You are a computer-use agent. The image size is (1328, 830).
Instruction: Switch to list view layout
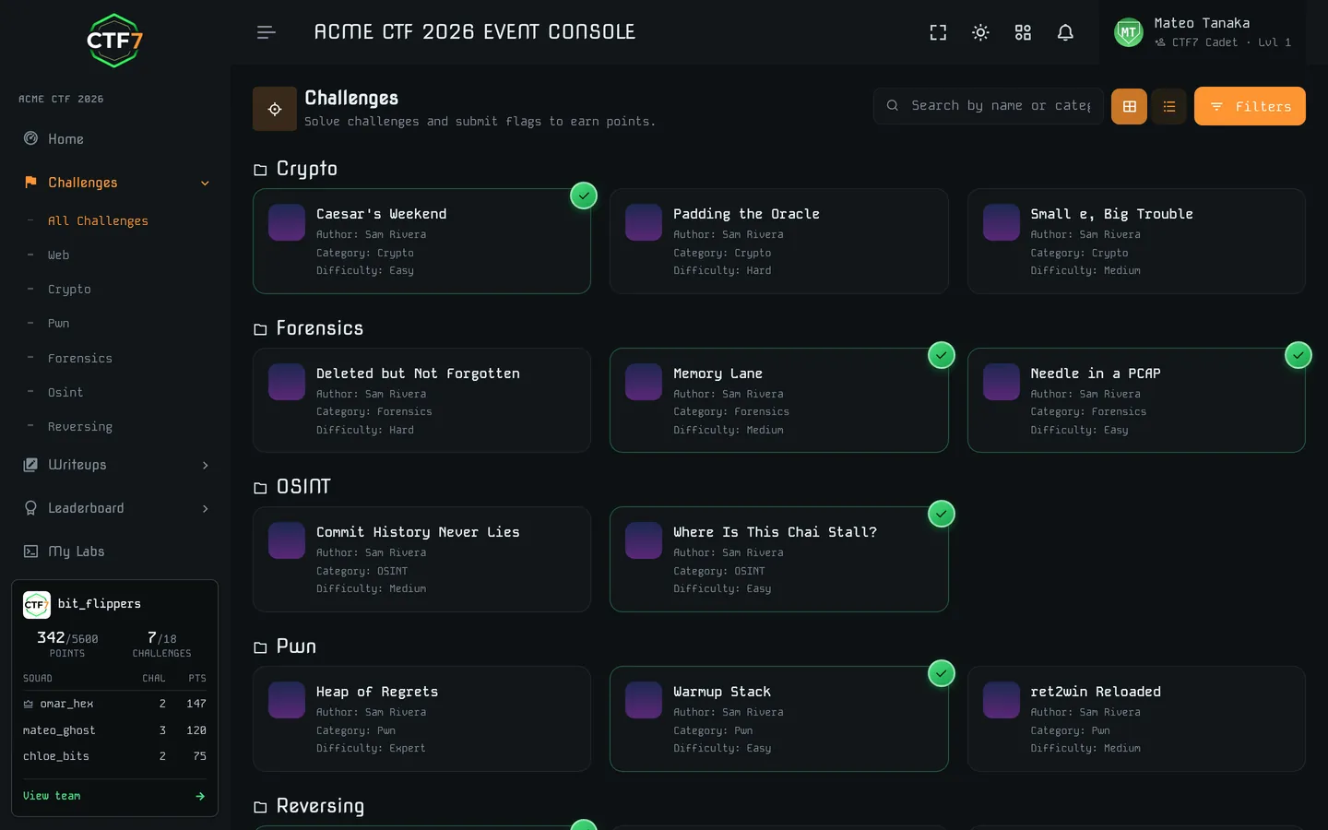(x=1168, y=106)
